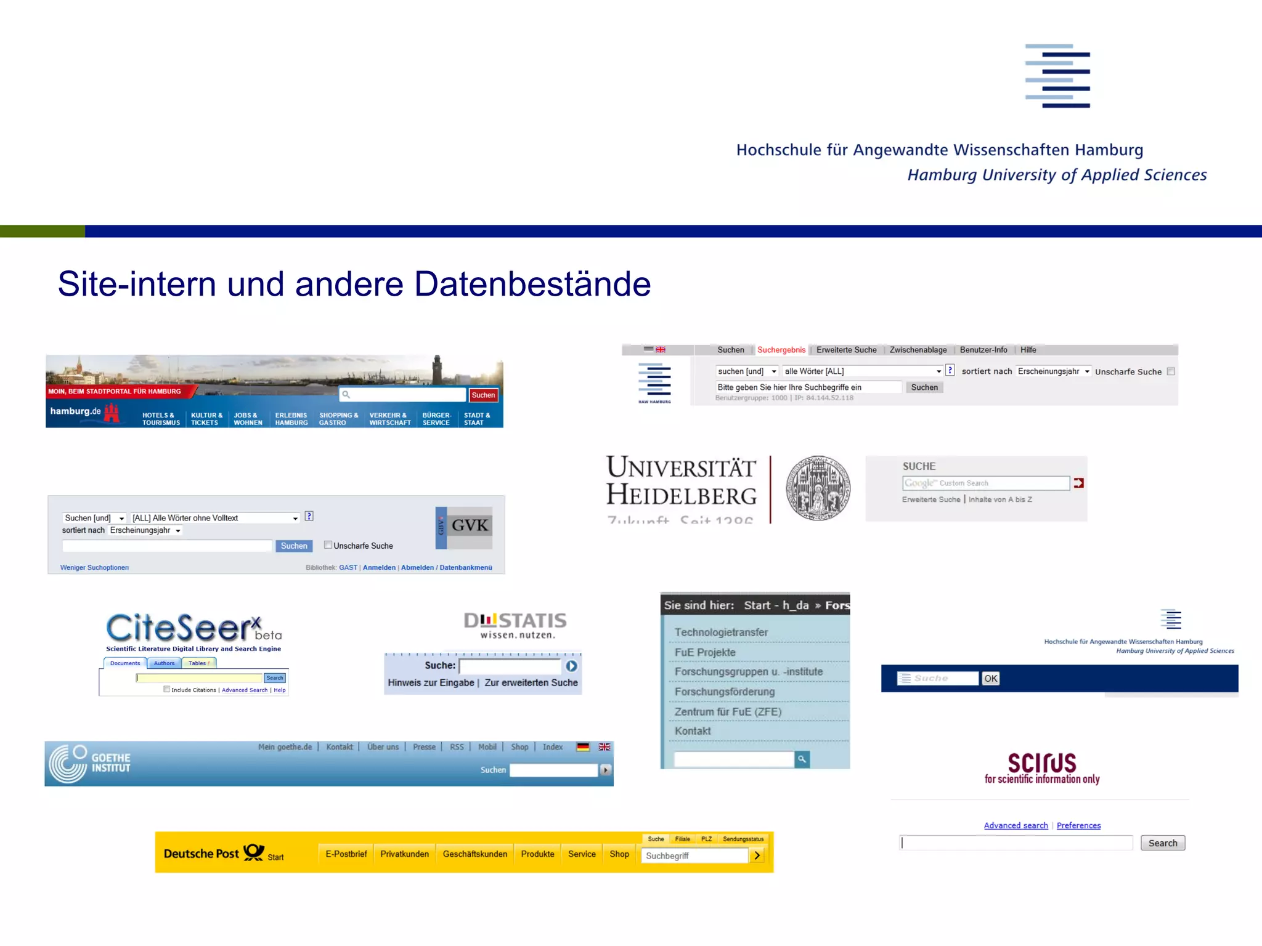Click the magnifier search icon in h_da panel
The width and height of the screenshot is (1262, 946).
802,759
